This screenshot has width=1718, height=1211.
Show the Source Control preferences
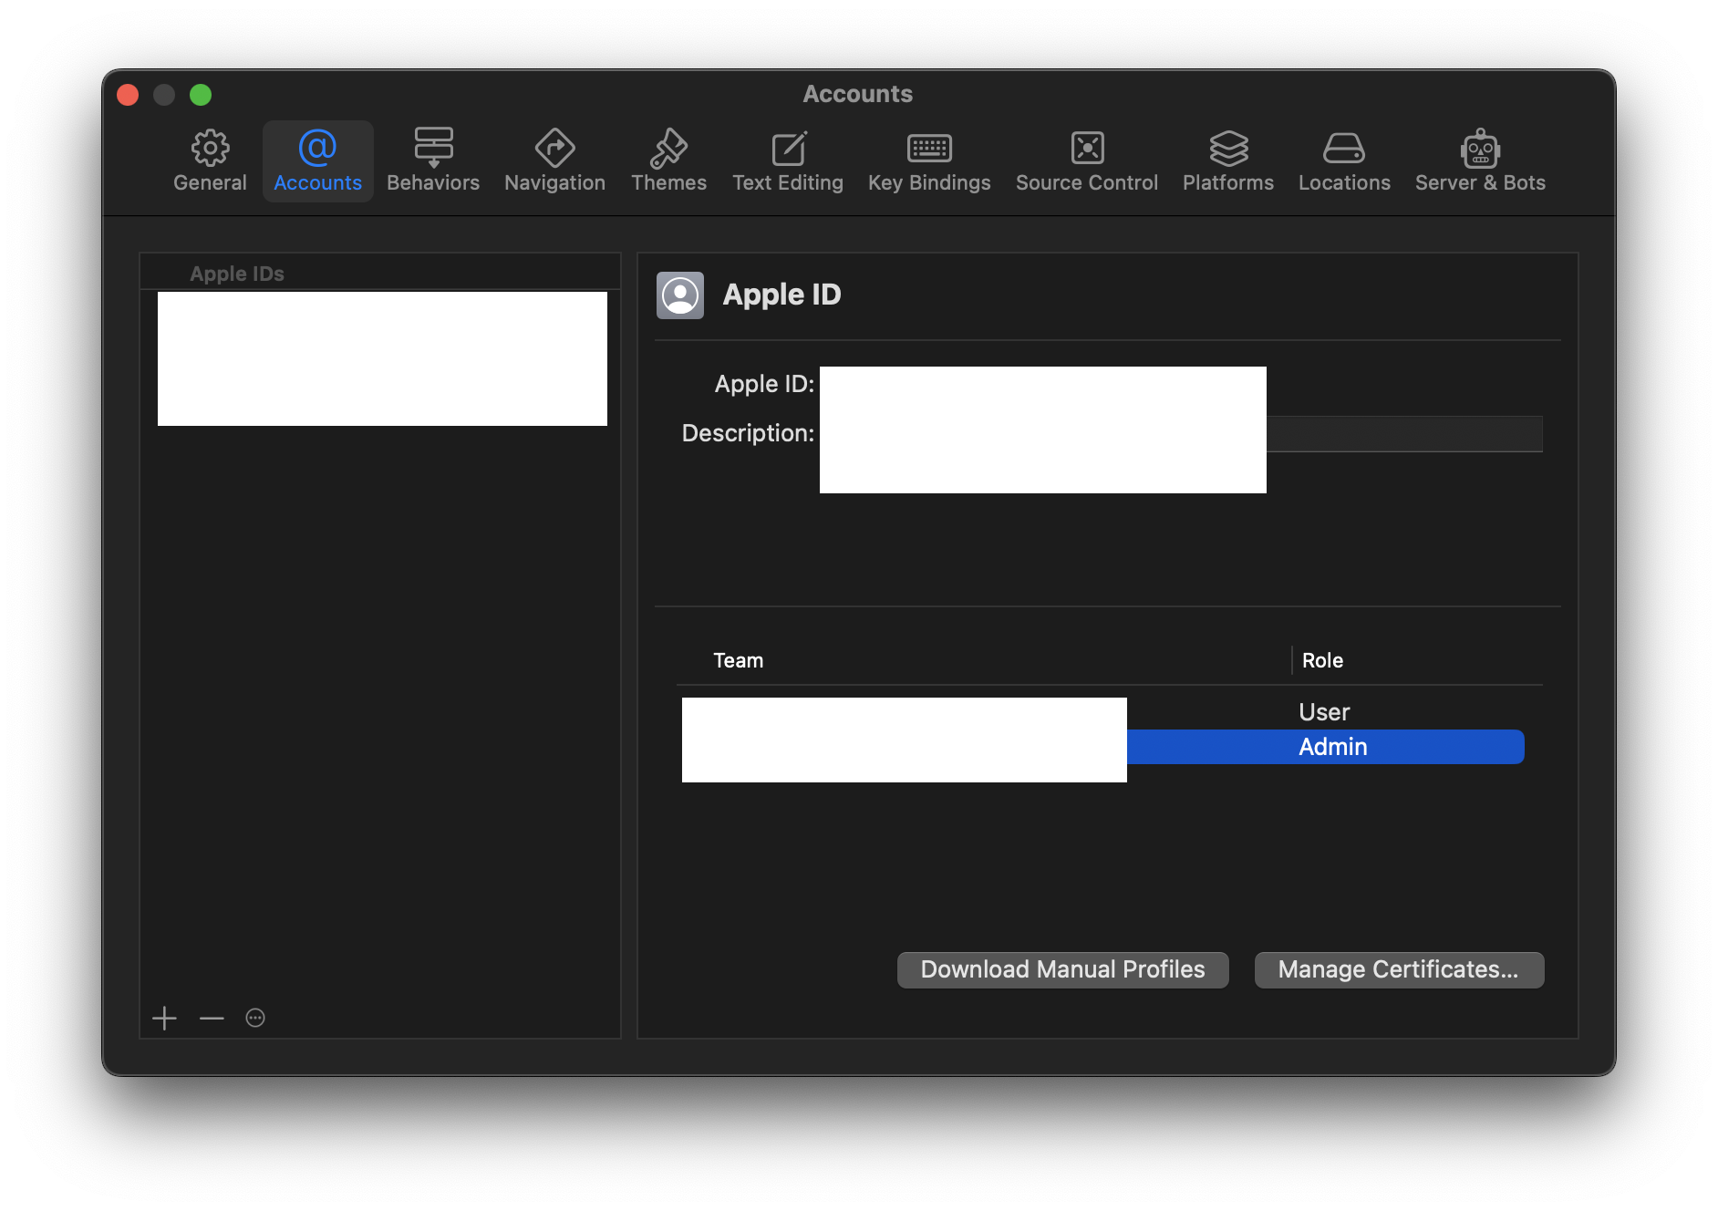[1087, 161]
